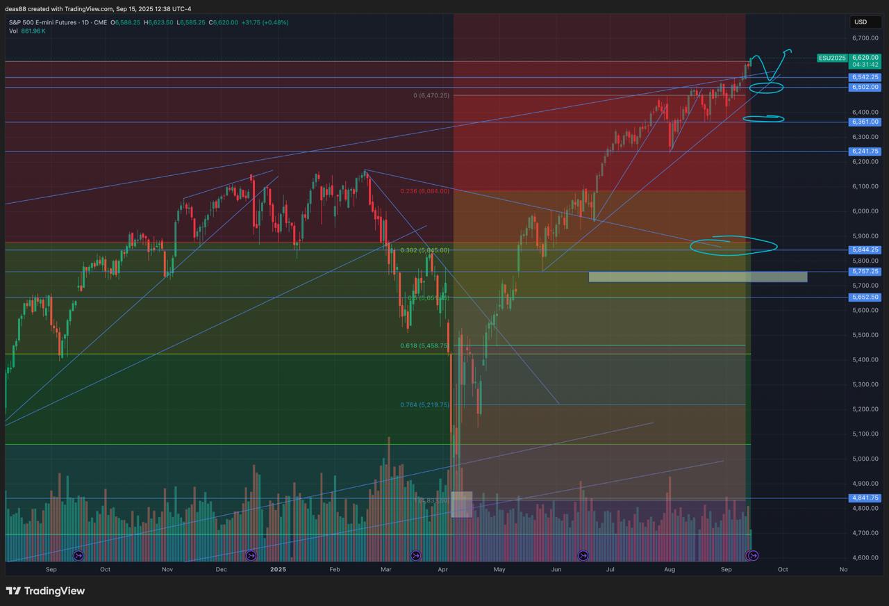Click the high price value 6,623.50
The image size is (889, 606).
click(161, 22)
